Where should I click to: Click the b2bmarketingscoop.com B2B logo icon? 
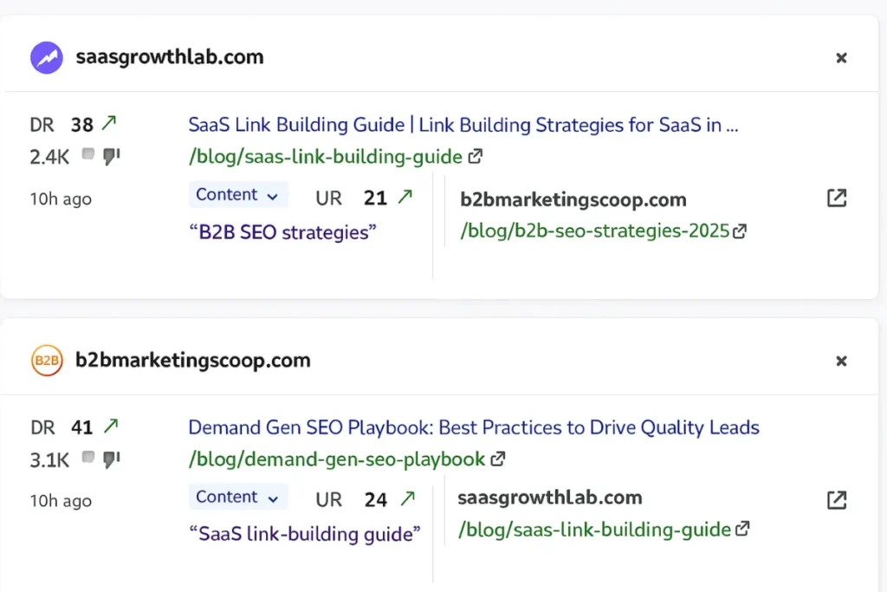click(x=47, y=361)
